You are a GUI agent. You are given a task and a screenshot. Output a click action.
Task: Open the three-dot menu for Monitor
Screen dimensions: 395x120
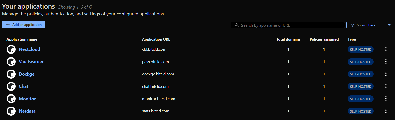point(386,99)
